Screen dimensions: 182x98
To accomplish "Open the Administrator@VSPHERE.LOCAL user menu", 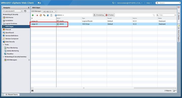I will [x=130, y=3].
